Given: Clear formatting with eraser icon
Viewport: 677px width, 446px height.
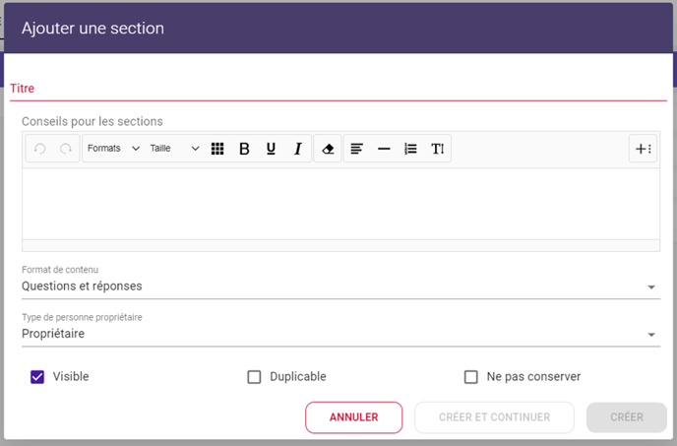Looking at the screenshot, I should point(328,149).
